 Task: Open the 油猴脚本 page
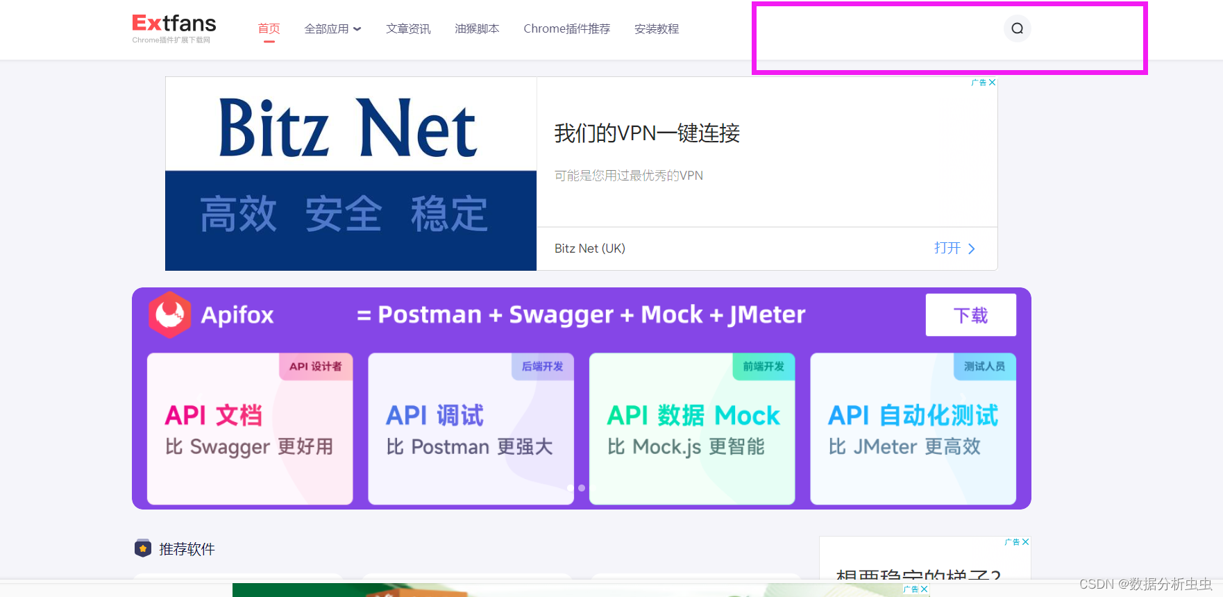(x=477, y=29)
